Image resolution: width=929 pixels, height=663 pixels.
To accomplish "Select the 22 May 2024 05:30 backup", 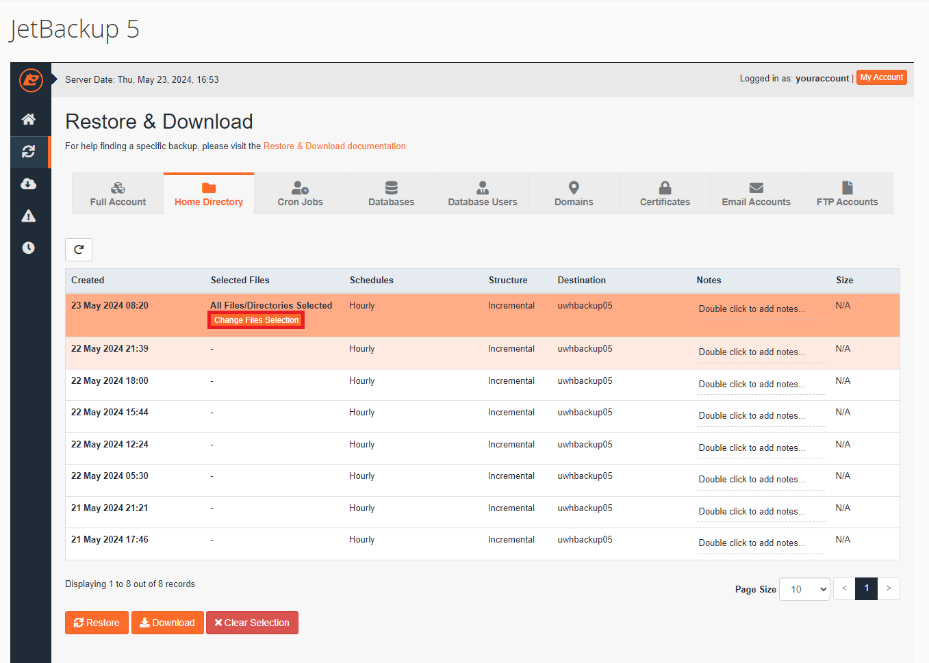I will click(483, 480).
